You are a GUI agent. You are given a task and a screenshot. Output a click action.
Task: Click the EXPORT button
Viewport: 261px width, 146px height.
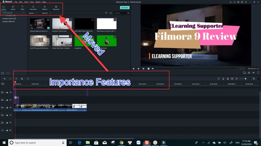coord(125,8)
